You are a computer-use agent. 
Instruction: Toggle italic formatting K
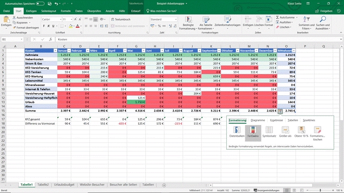pyautogui.click(x=48, y=26)
